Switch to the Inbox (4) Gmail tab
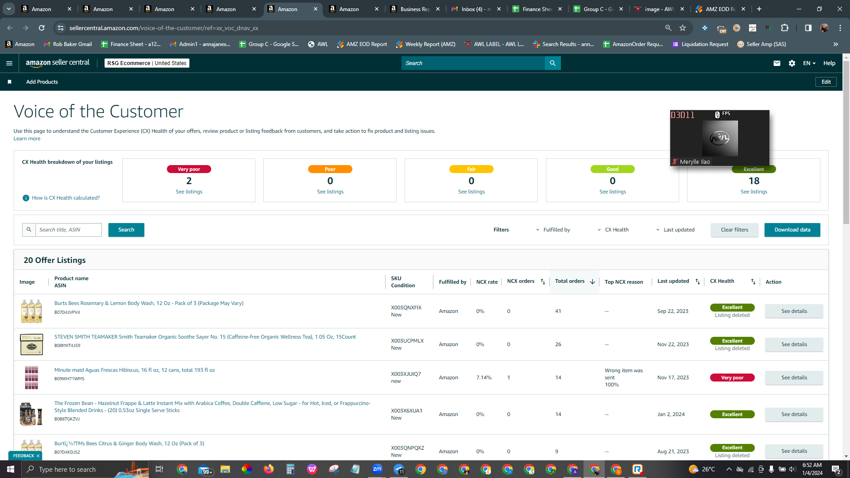Viewport: 850px width, 478px height. pos(476,9)
